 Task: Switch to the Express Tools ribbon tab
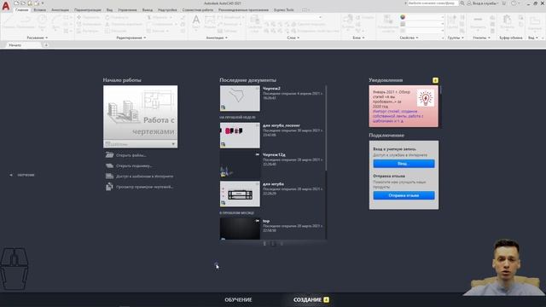coord(284,9)
